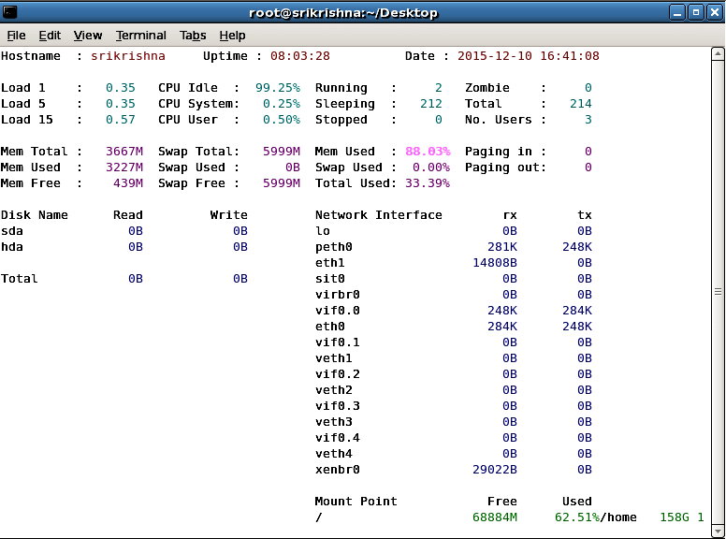Click the terminal window icon in title bar

11,12
